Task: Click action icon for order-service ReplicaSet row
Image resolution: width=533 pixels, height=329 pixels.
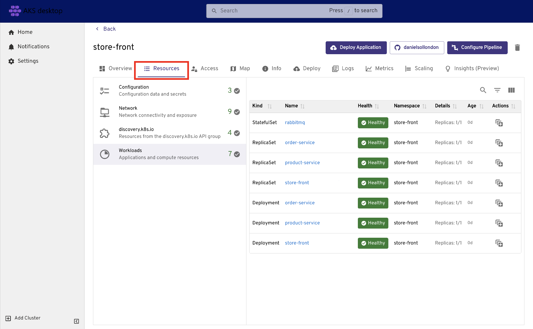Action: click(499, 143)
